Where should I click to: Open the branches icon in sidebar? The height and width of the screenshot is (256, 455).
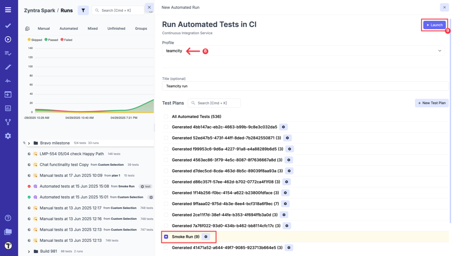[8, 122]
